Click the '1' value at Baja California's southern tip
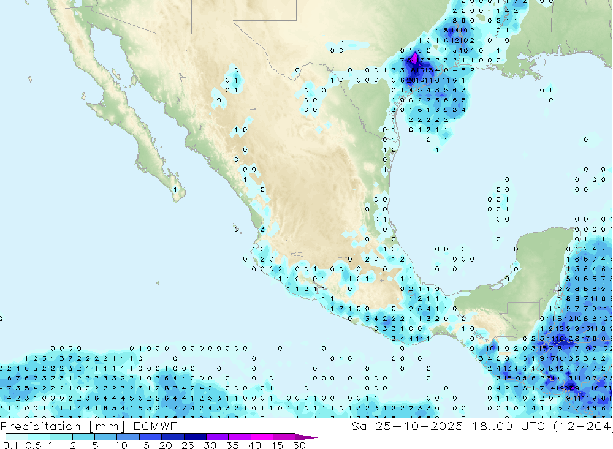Viewport: 613px width, 449px height. pos(175,189)
